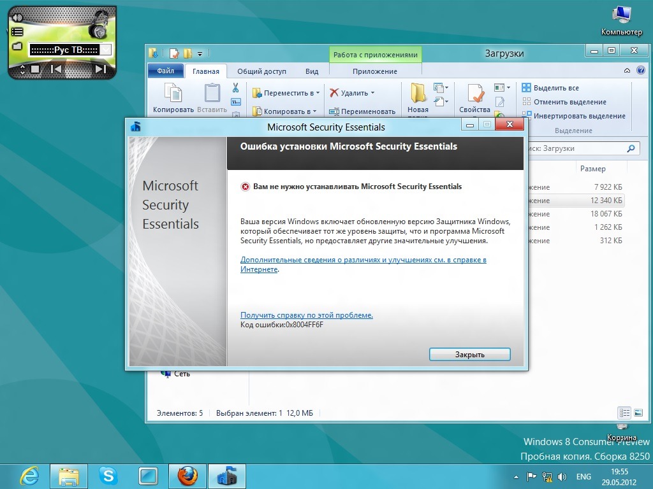Select the file row sized 7 922 КБ
The height and width of the screenshot is (489, 653).
(x=576, y=187)
